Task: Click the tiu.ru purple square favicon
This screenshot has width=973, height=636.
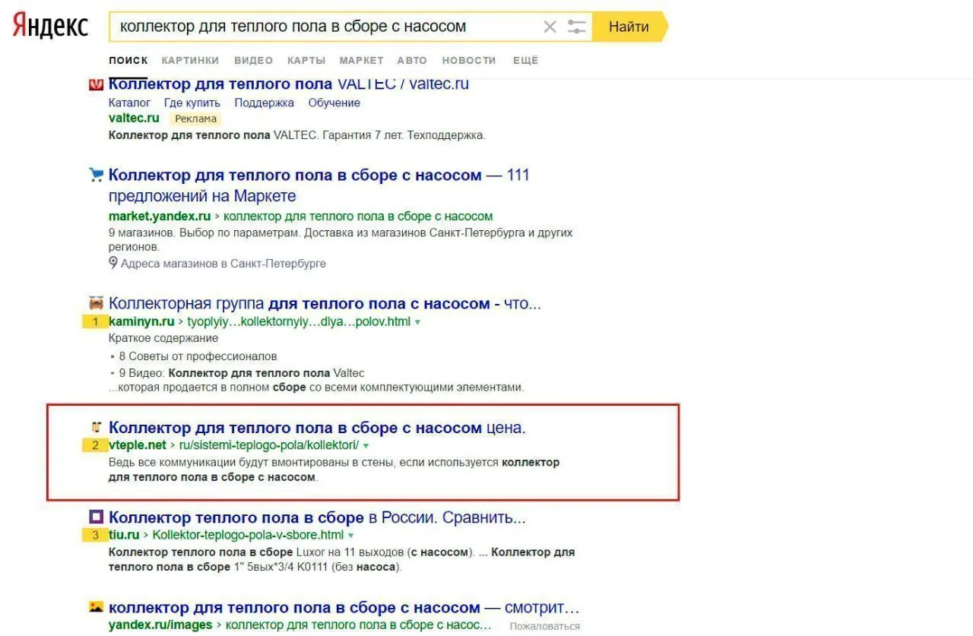Action: coord(96,517)
